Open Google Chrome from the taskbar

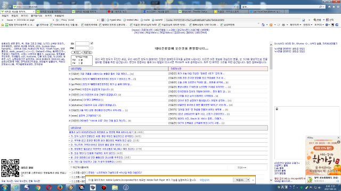(38, 187)
